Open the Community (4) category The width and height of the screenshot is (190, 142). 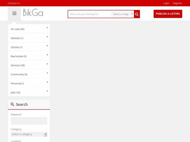point(19,74)
